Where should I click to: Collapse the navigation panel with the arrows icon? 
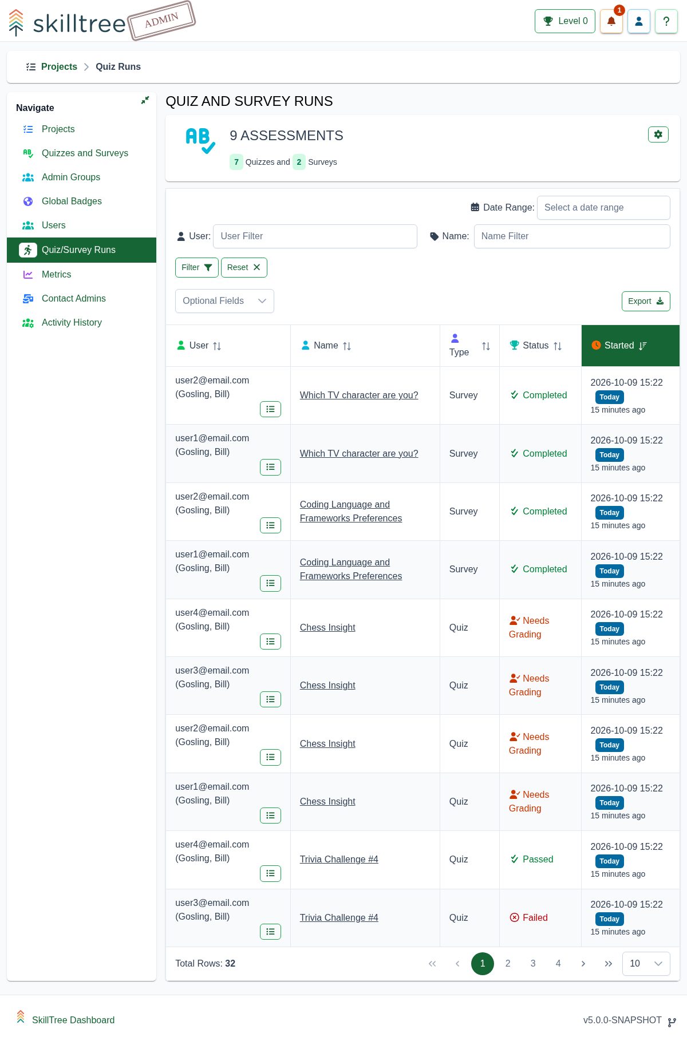point(145,100)
